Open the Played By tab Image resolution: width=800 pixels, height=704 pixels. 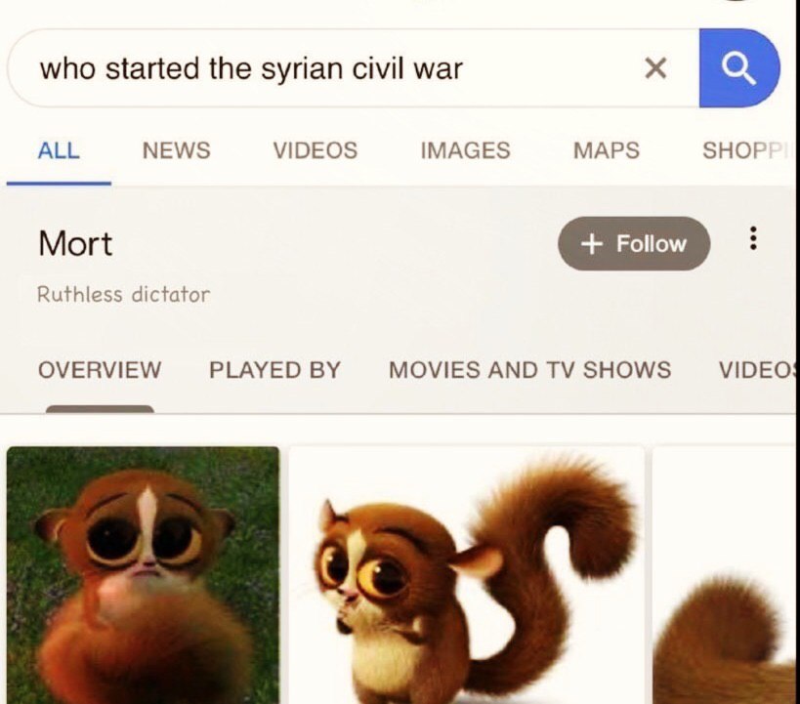(x=274, y=370)
